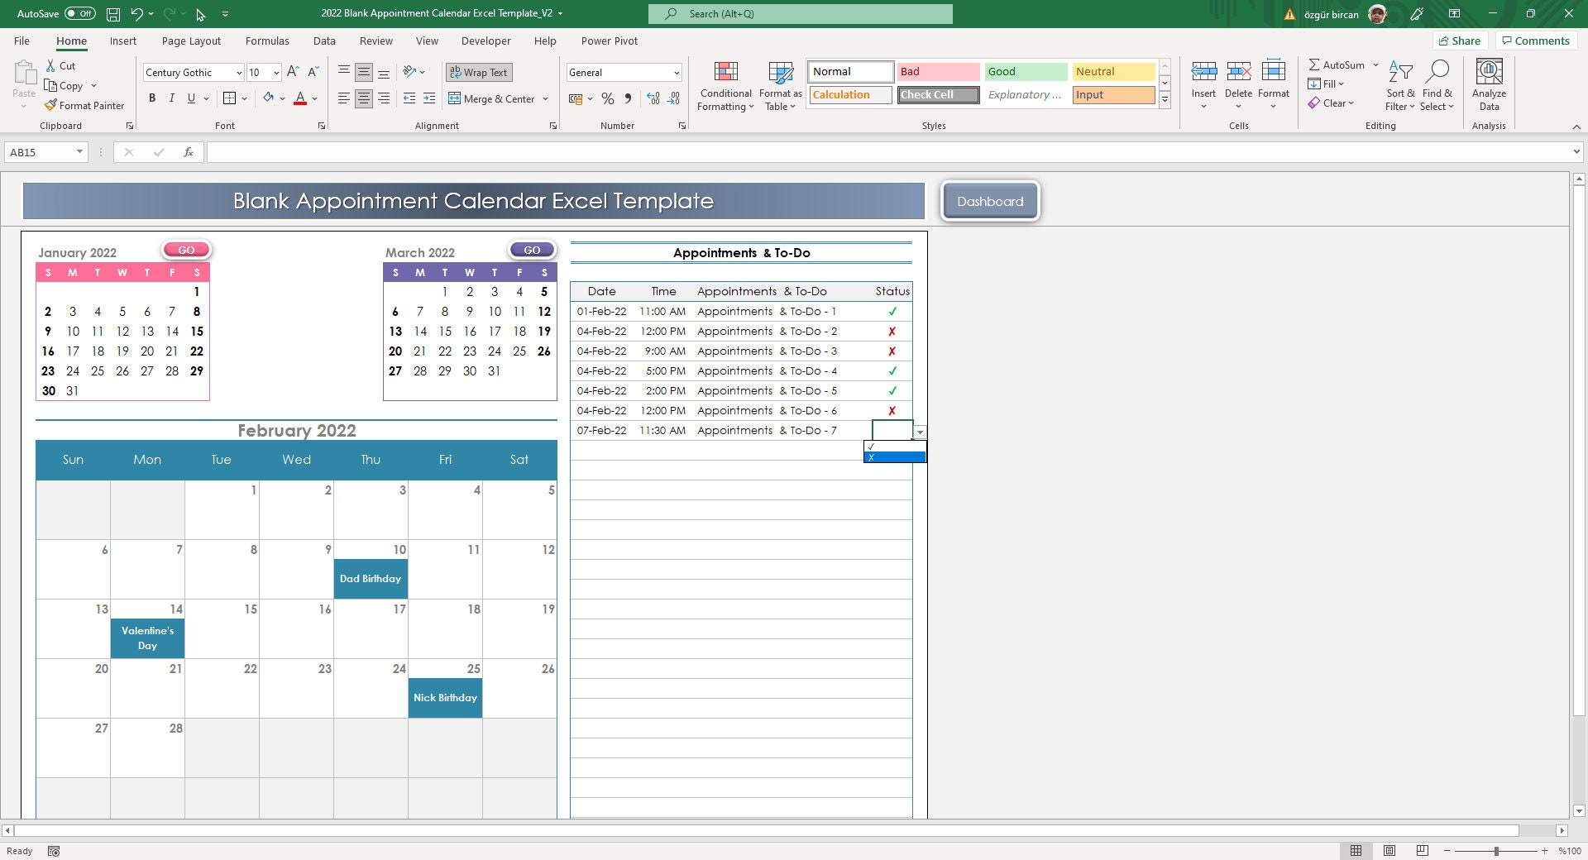The width and height of the screenshot is (1588, 860).
Task: Click the Format as Table icon
Action: click(x=779, y=73)
